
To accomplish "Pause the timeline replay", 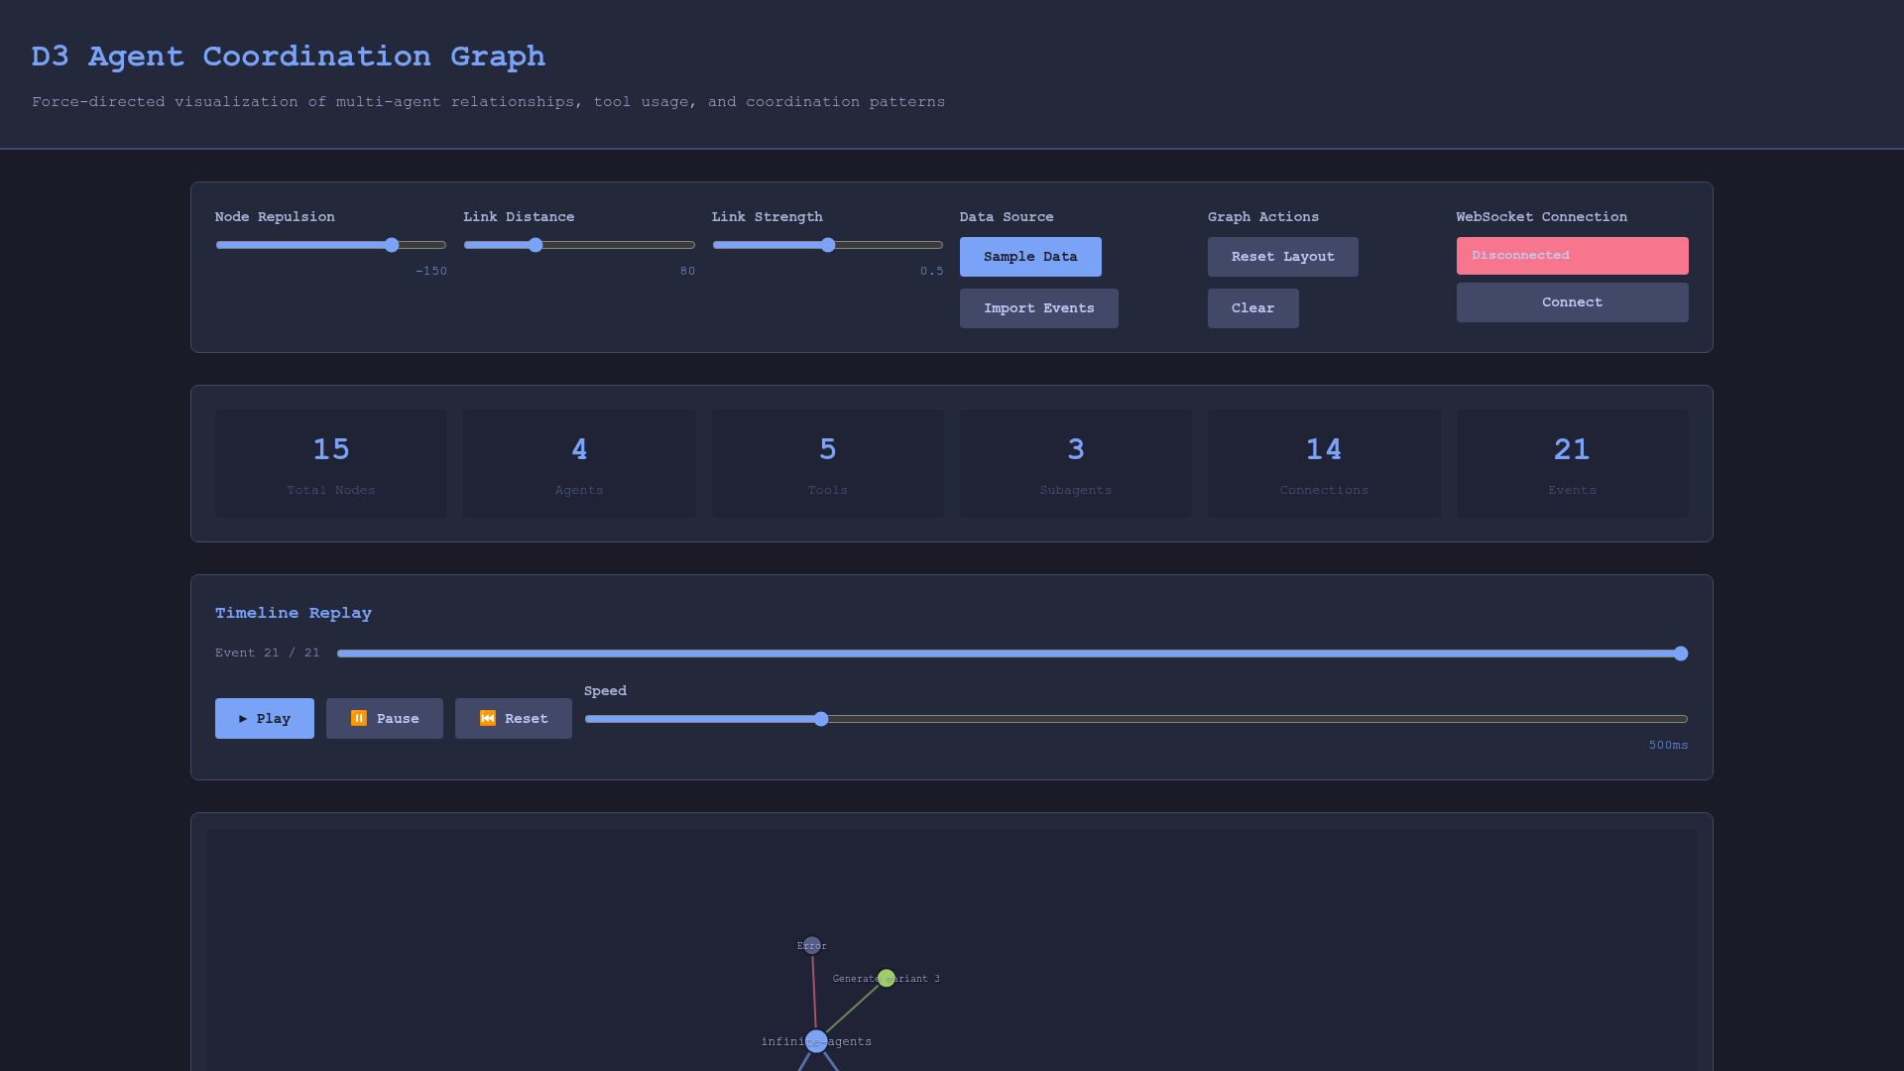I will coord(384,718).
